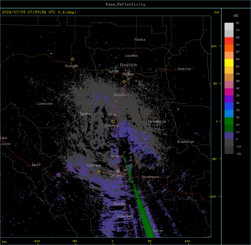Click the RockyMH map label

71,66
